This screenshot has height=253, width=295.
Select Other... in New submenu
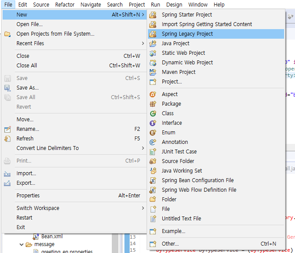(216, 244)
